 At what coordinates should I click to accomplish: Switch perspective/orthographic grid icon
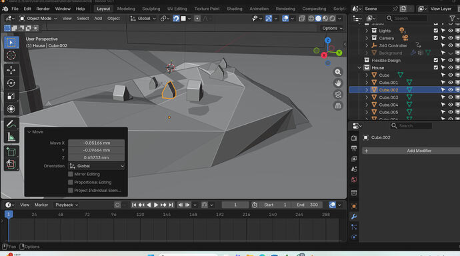click(338, 105)
